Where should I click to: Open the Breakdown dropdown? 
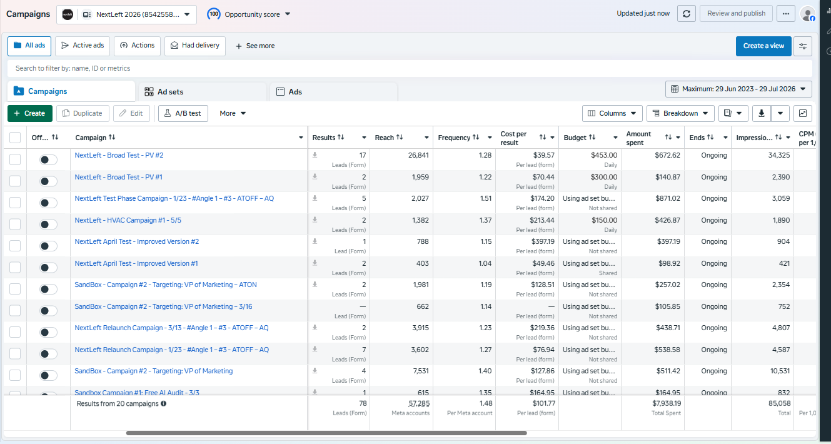click(680, 113)
